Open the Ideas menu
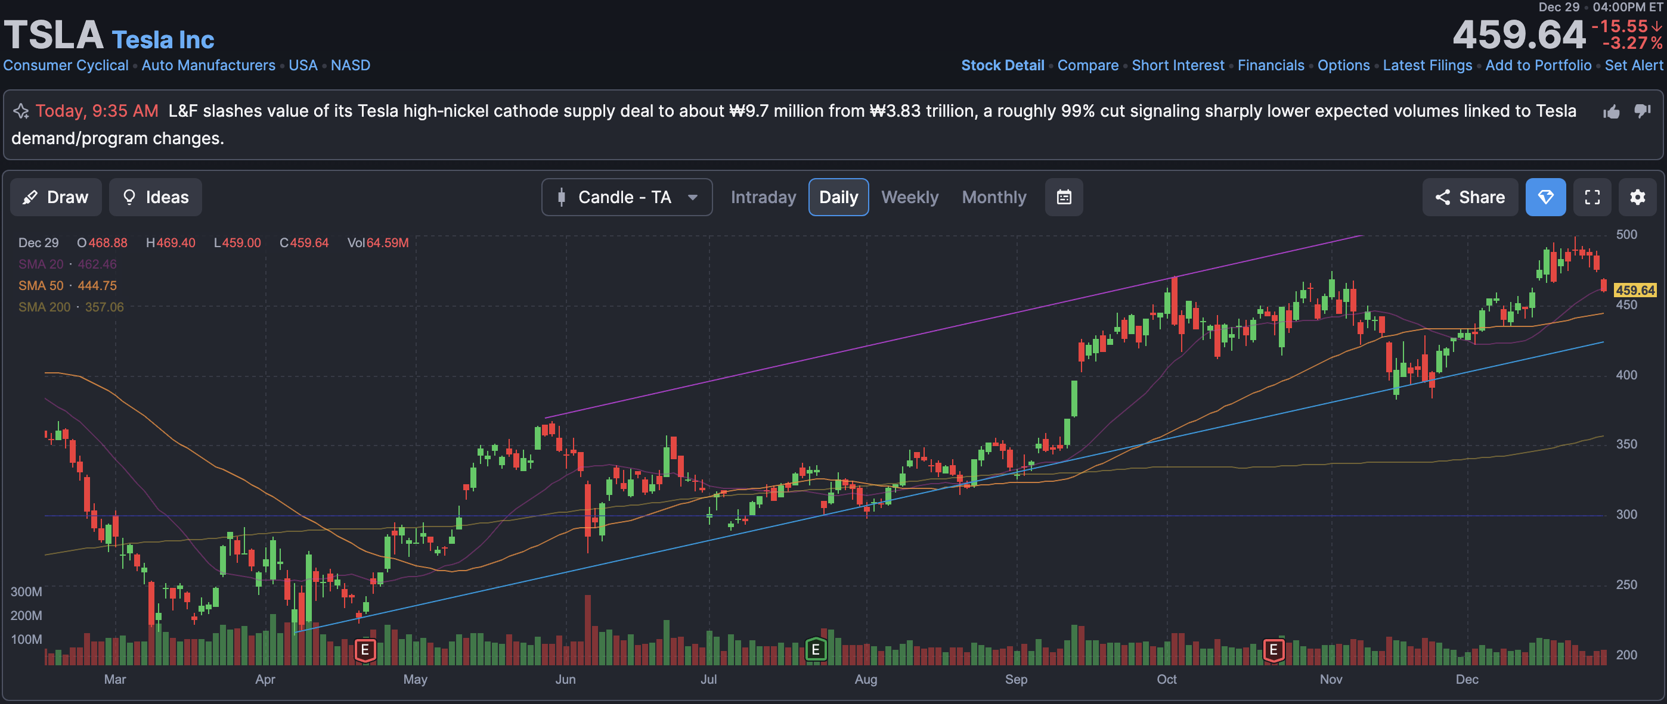Image resolution: width=1667 pixels, height=704 pixels. coord(155,197)
